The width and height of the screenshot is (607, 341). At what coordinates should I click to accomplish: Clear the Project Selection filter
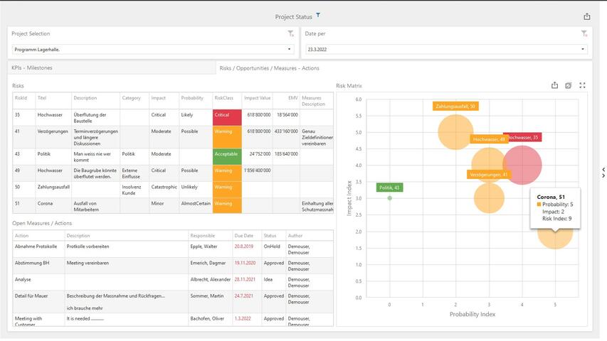(290, 33)
